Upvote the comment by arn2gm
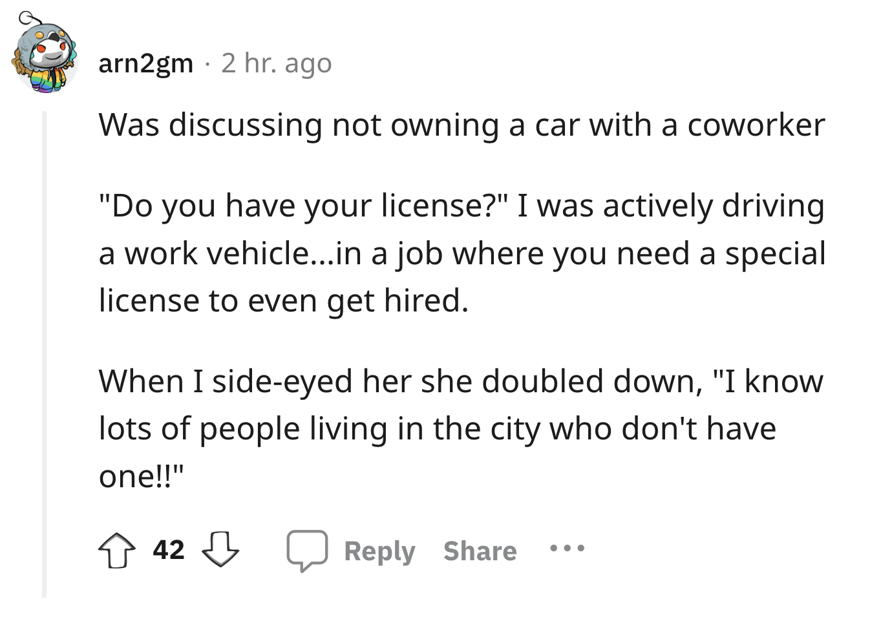The width and height of the screenshot is (870, 632). pyautogui.click(x=117, y=551)
